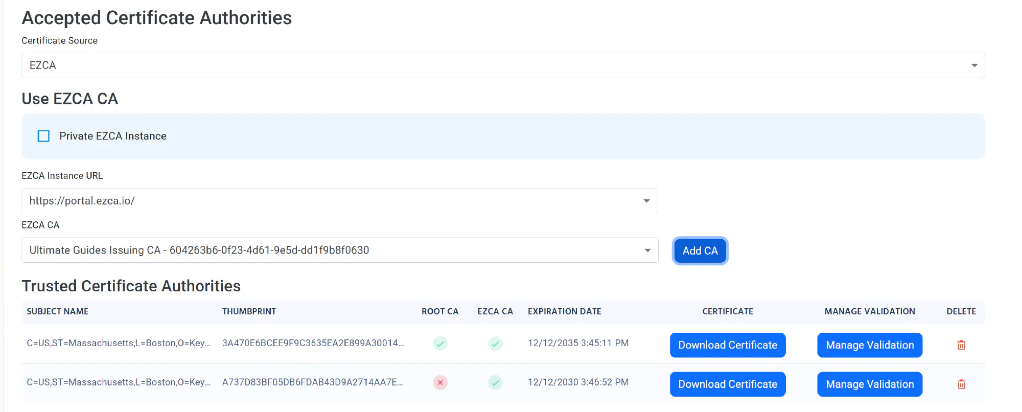The height and width of the screenshot is (412, 1022).
Task: Click the ROOT CA column header
Action: click(440, 311)
